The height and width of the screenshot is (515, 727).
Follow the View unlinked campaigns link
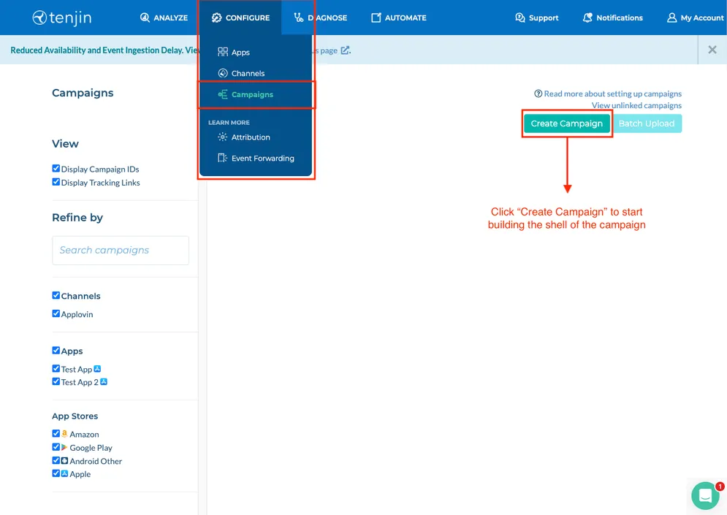pos(636,105)
